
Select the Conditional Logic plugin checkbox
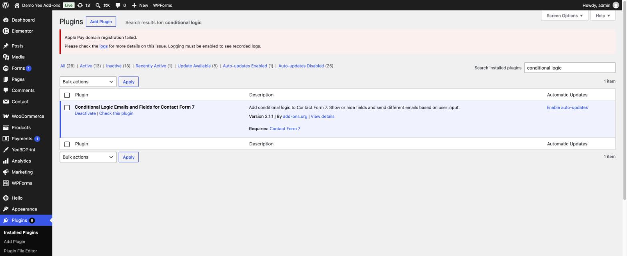[67, 107]
